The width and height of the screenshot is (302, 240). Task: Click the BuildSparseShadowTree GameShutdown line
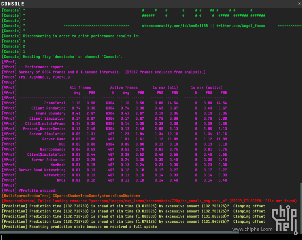coord(71,196)
